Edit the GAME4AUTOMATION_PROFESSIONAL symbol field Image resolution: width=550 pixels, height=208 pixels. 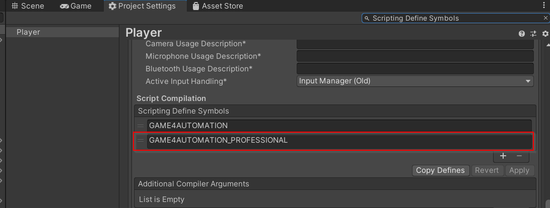click(339, 140)
